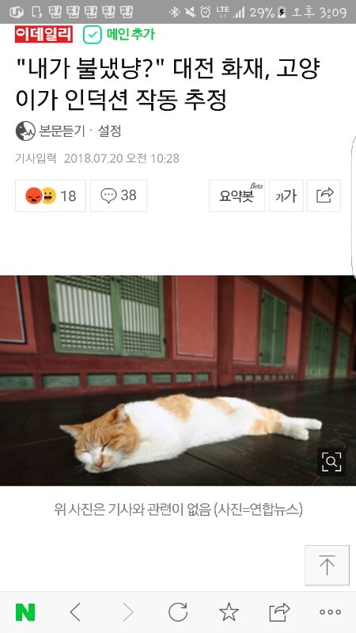
Task: Open the 가가 font size option
Action: click(x=286, y=195)
